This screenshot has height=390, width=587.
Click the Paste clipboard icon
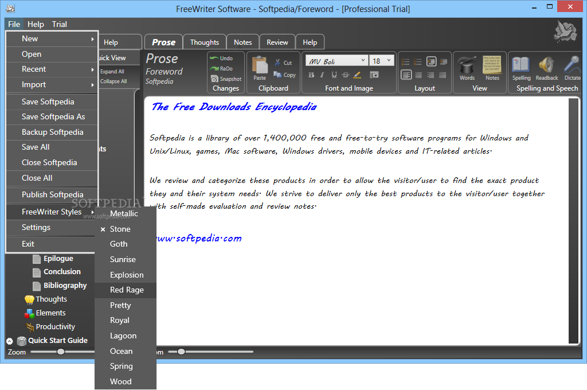260,65
